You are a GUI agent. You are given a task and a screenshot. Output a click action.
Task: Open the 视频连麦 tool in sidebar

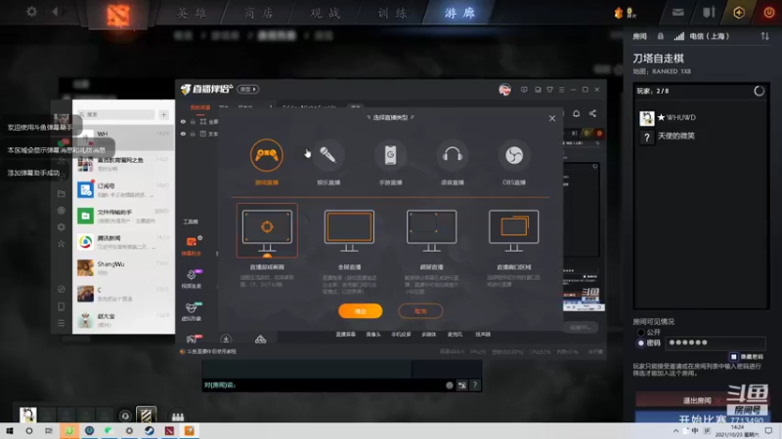point(192,279)
